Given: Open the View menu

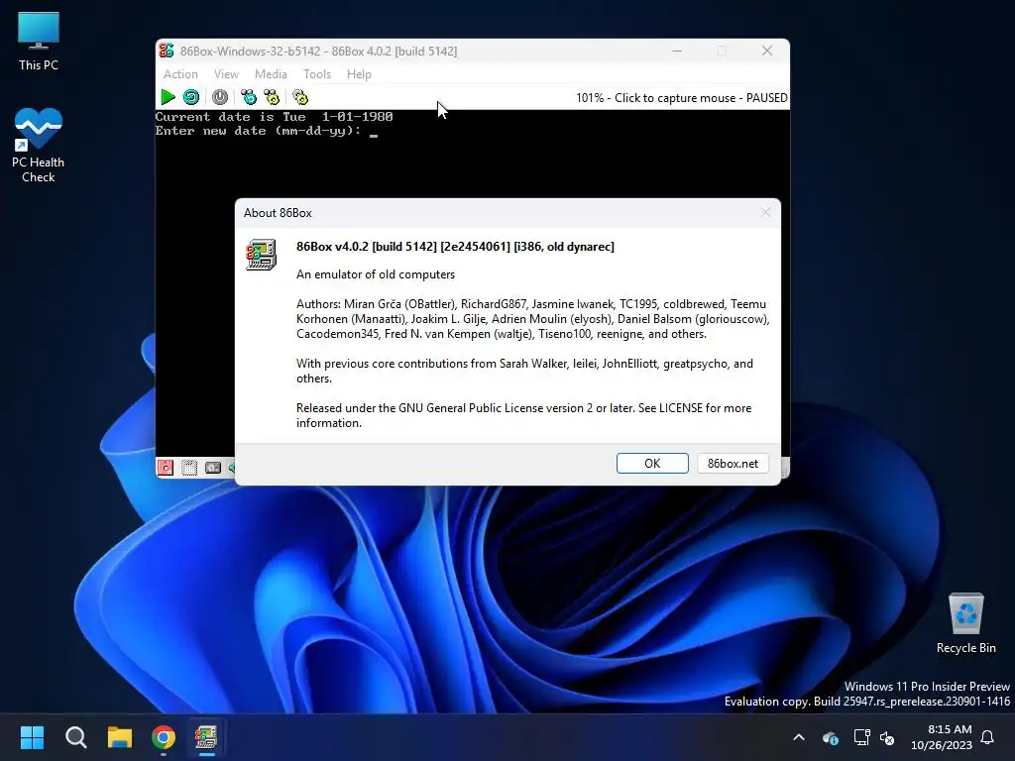Looking at the screenshot, I should 227,73.
